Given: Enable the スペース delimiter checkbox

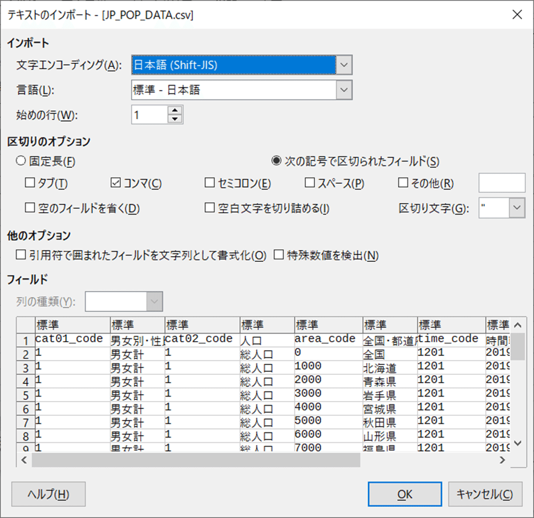Looking at the screenshot, I should tap(308, 183).
